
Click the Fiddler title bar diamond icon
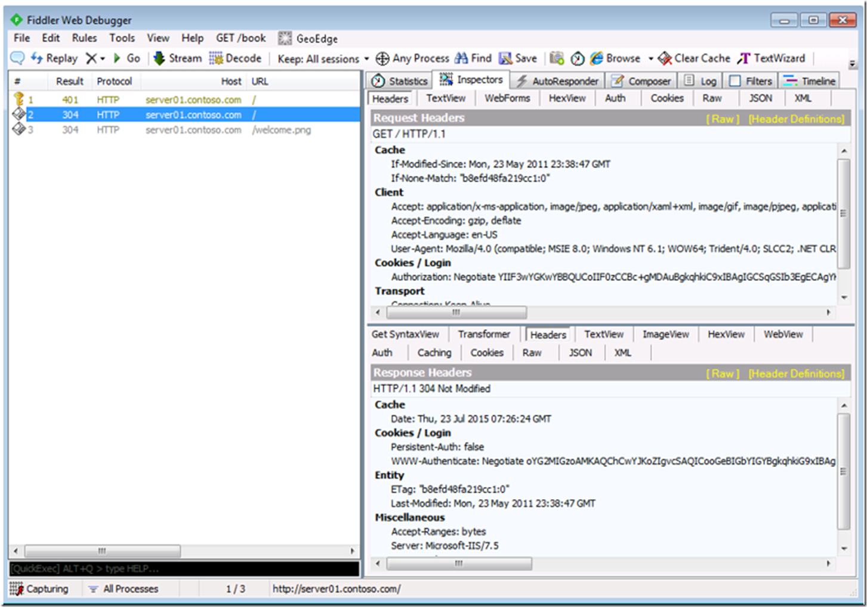17,20
